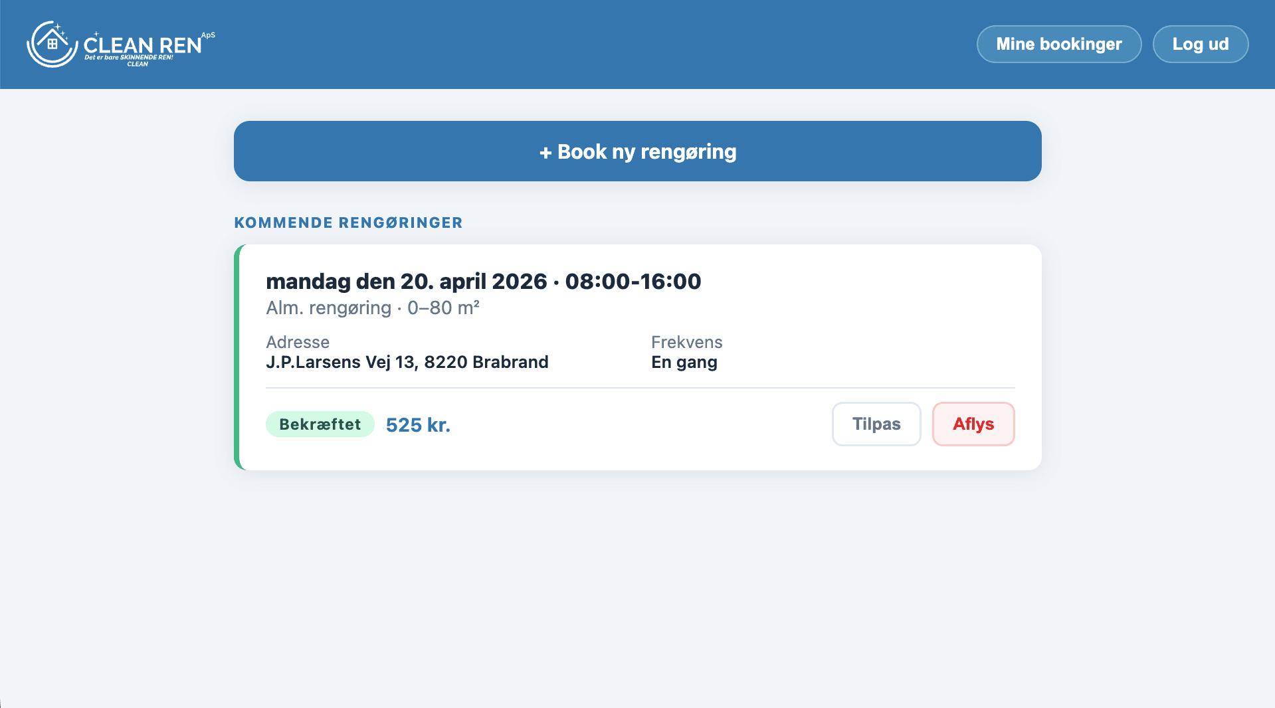This screenshot has height=708, width=1275.
Task: Click the 08:00-16:00 time range
Action: click(x=633, y=281)
